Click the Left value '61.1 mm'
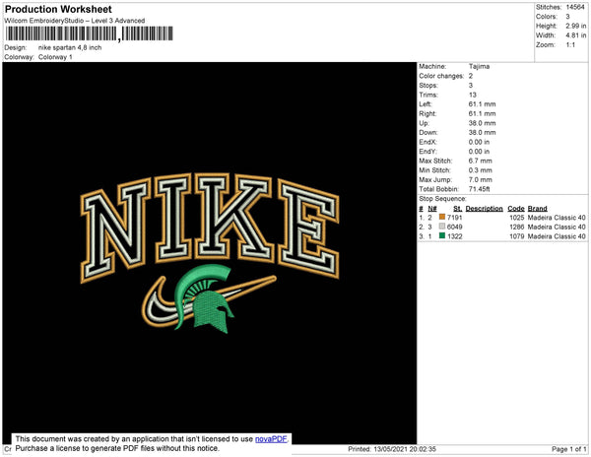Image resolution: width=591 pixels, height=457 pixels. [x=482, y=104]
